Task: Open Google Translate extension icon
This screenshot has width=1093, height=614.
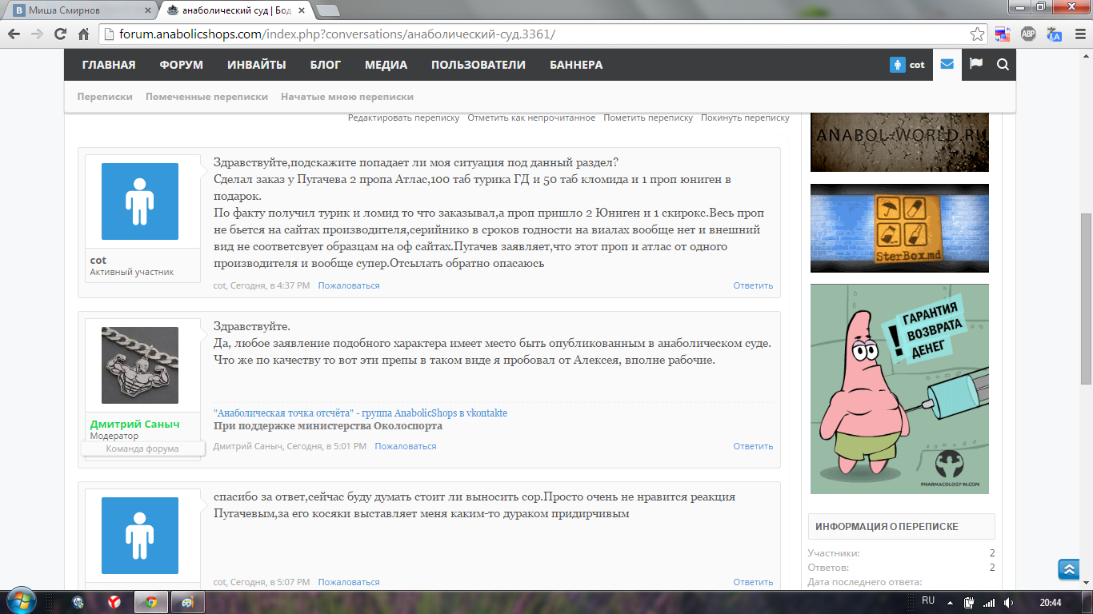Action: pyautogui.click(x=1054, y=34)
